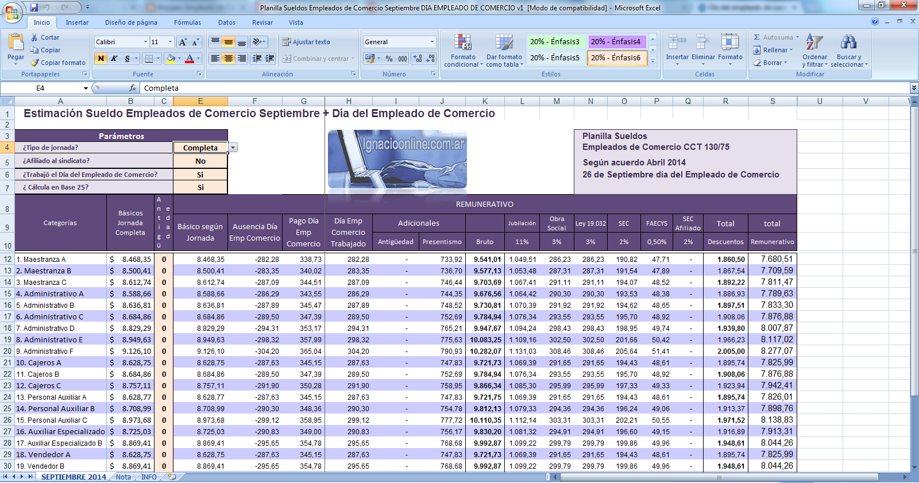919x483 pixels.
Task: Toggle Negrita bold formatting
Action: point(101,59)
